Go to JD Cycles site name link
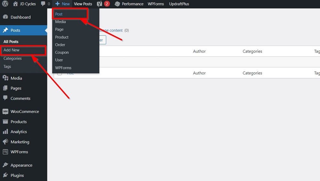320x181 pixels. tap(28, 4)
